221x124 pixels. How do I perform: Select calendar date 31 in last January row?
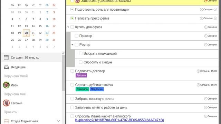(54, 40)
